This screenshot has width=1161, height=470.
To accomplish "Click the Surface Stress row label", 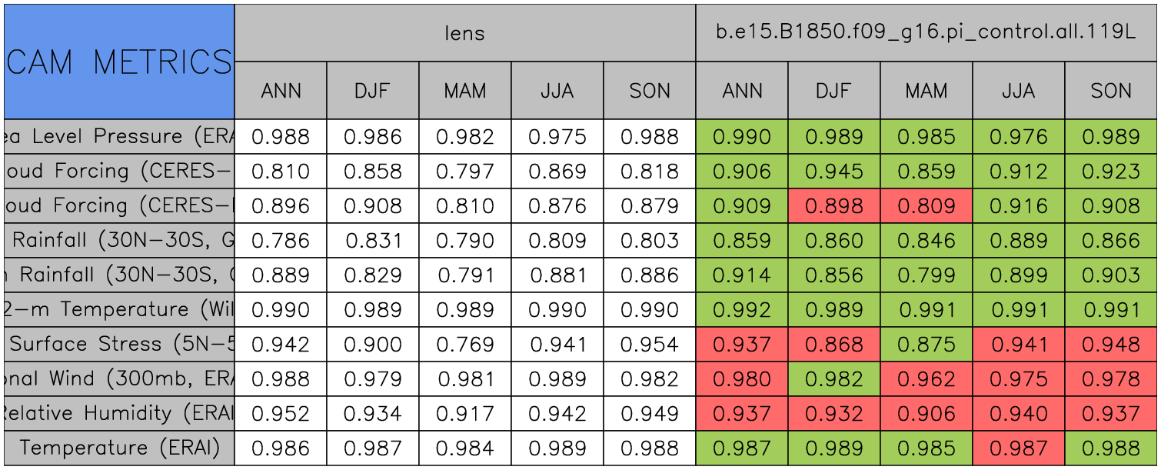I will click(119, 344).
